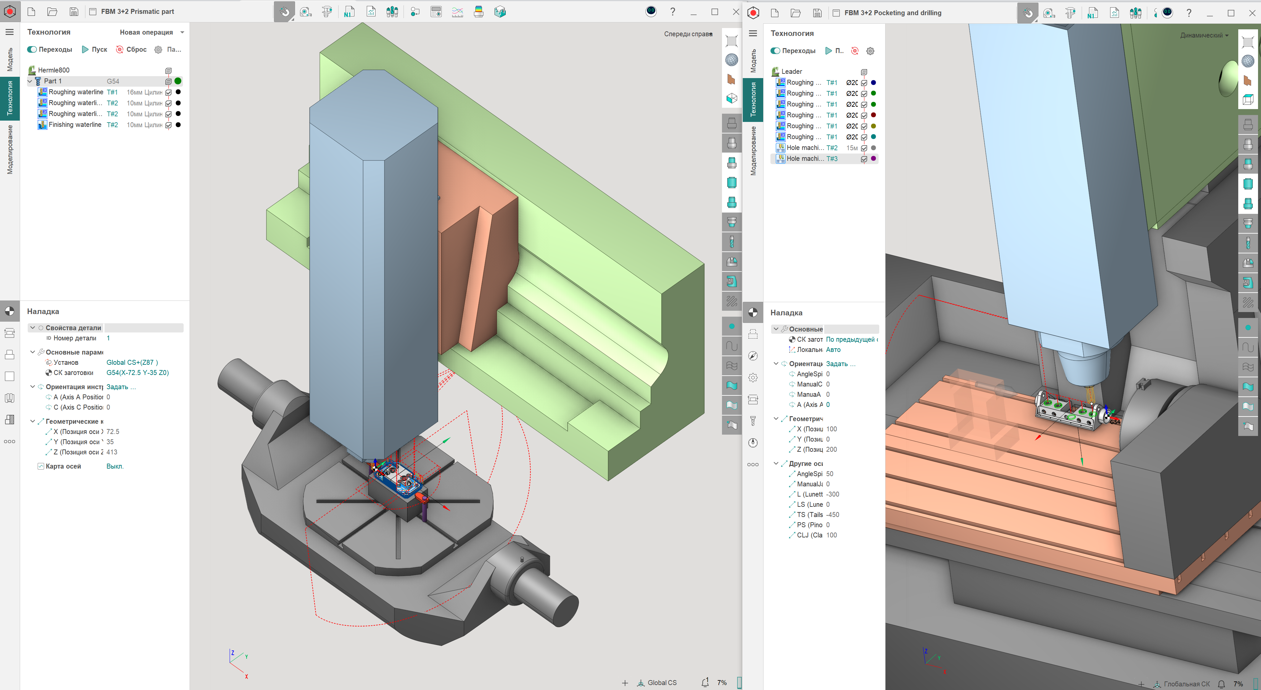1261x690 pixels.
Task: Open tape measure tool in Prismatic part window
Action: coord(306,12)
